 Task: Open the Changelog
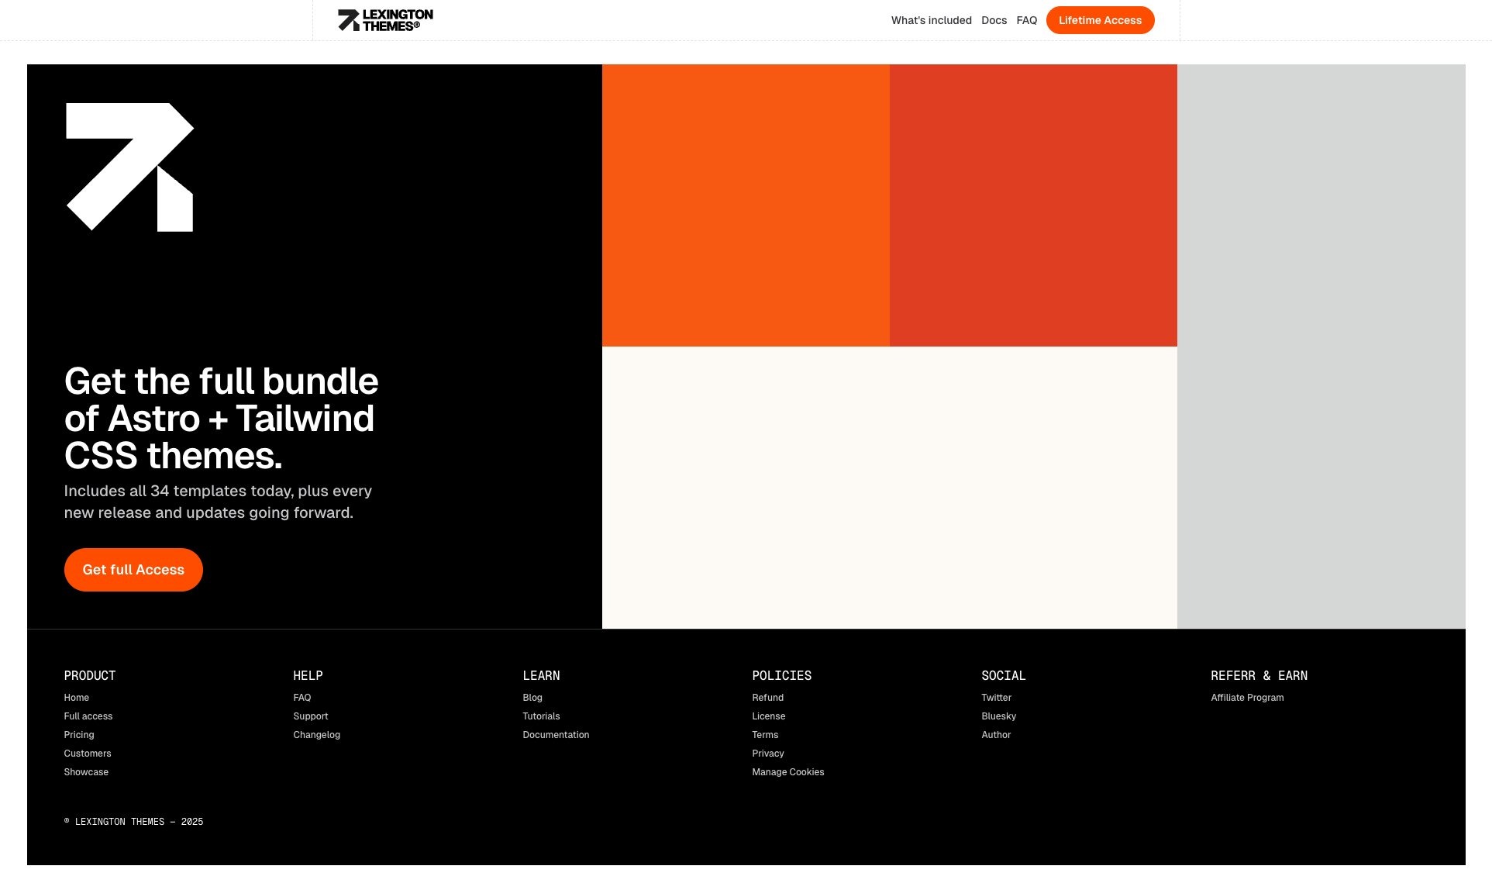(x=315, y=734)
